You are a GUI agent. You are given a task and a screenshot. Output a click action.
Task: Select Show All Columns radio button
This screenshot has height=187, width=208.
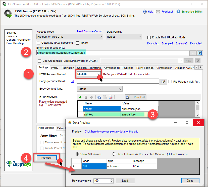77,154
